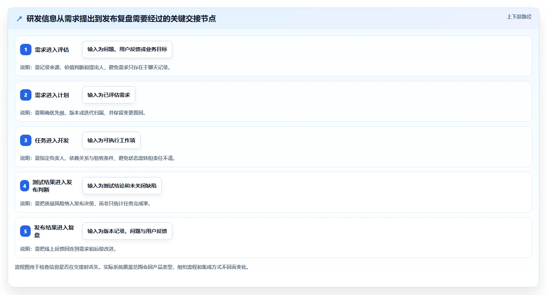This screenshot has width=547, height=295.
Task: Click the note 需把质量风险纳入发布决策
Action: pyautogui.click(x=86, y=203)
